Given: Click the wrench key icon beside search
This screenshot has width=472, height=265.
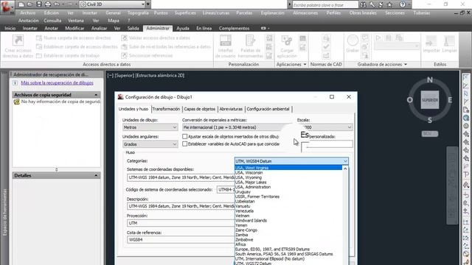Looking at the screenshot, I should [x=372, y=4].
